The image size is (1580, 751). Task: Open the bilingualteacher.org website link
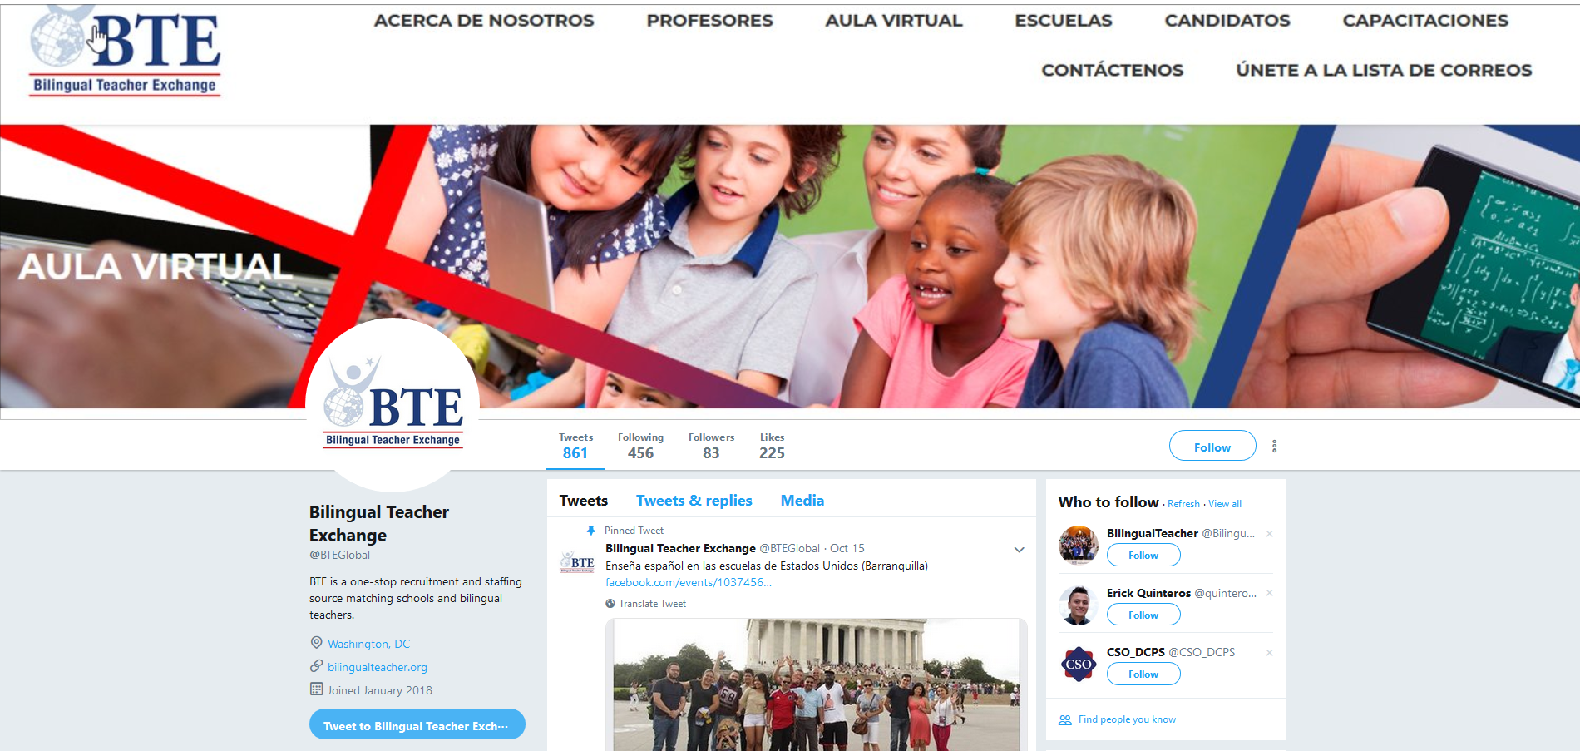tap(378, 667)
